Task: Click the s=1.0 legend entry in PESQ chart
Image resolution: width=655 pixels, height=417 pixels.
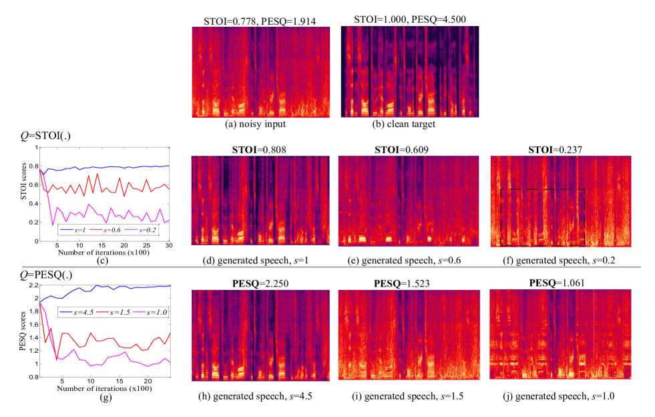Action: click(x=150, y=313)
